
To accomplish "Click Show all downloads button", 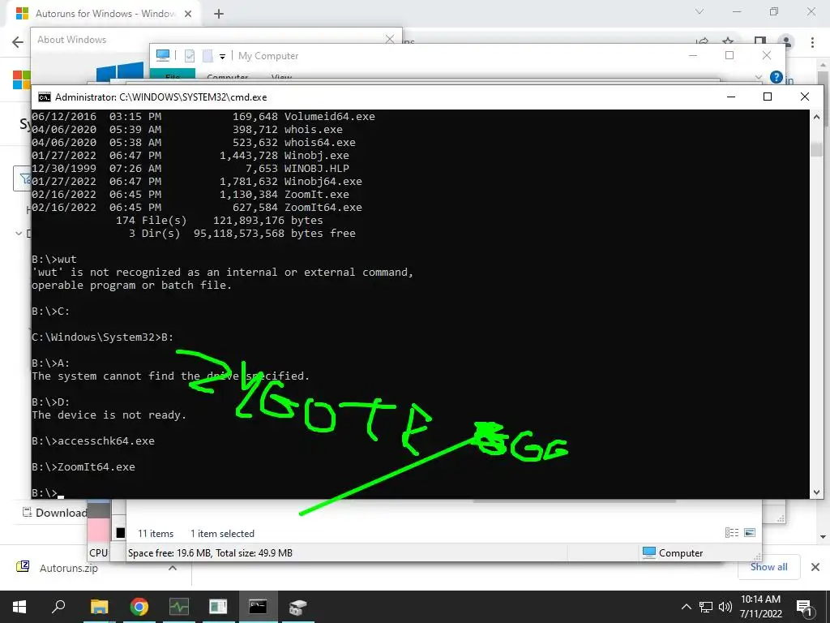I will tap(768, 567).
